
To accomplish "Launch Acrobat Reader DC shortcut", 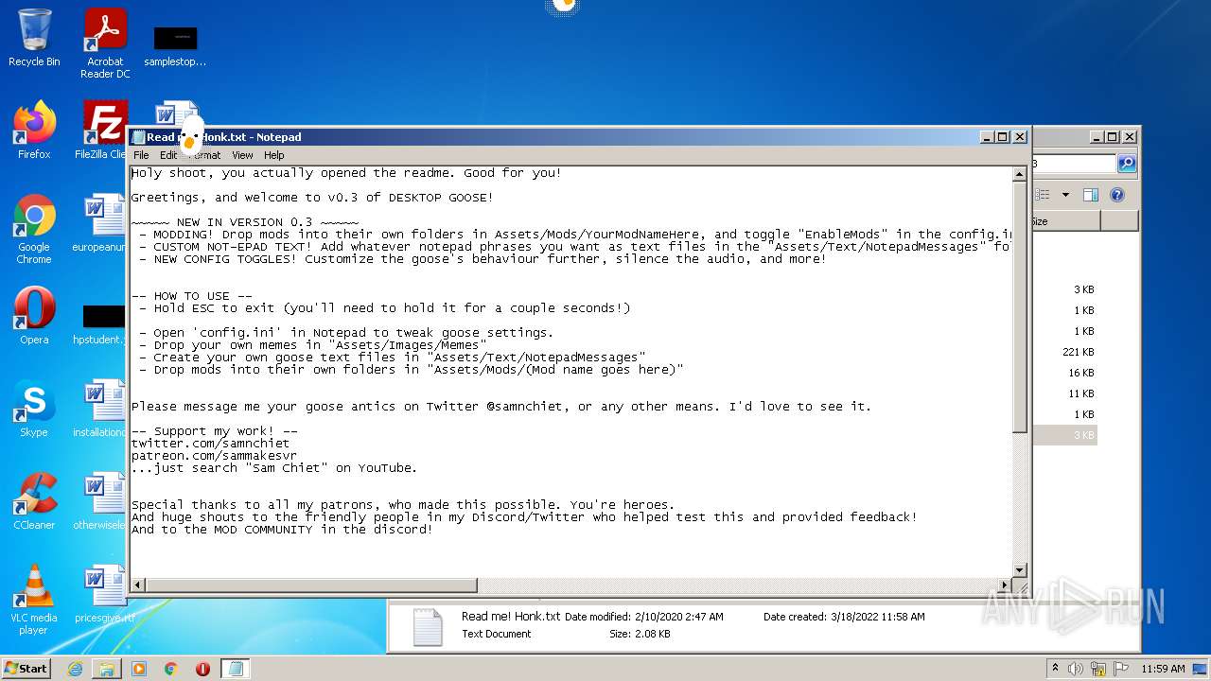I will pyautogui.click(x=105, y=44).
